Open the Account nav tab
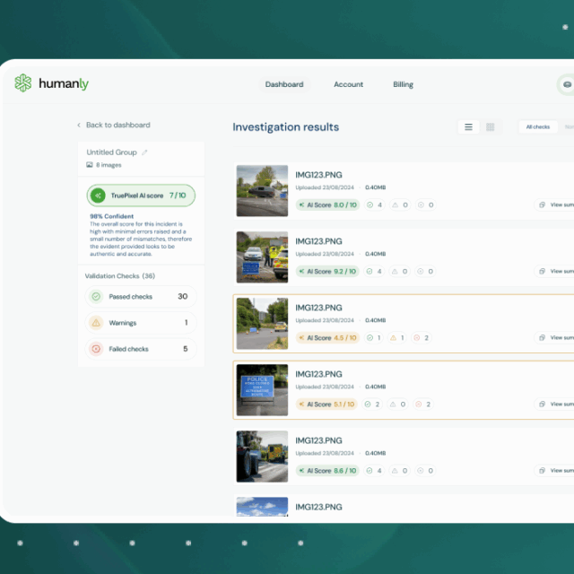 (348, 84)
